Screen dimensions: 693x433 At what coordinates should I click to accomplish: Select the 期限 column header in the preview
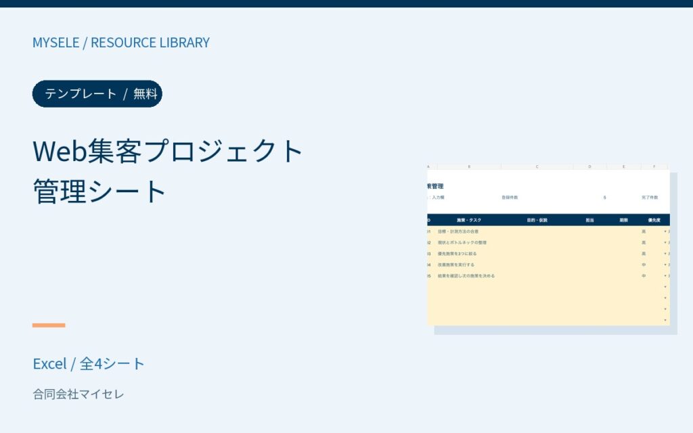[x=623, y=220]
